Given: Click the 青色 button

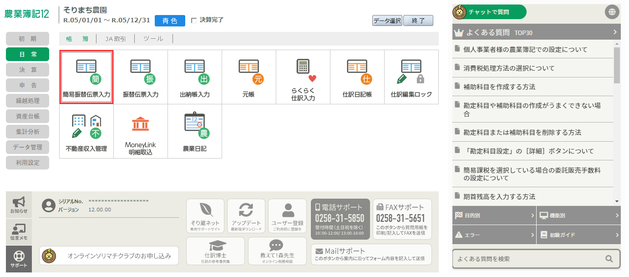Looking at the screenshot, I should [170, 21].
